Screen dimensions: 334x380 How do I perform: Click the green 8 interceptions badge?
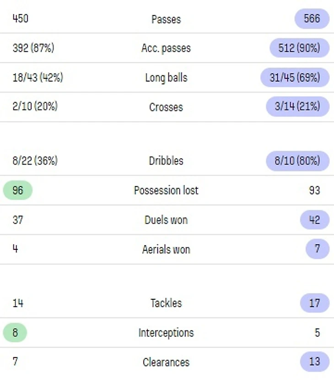pos(15,332)
